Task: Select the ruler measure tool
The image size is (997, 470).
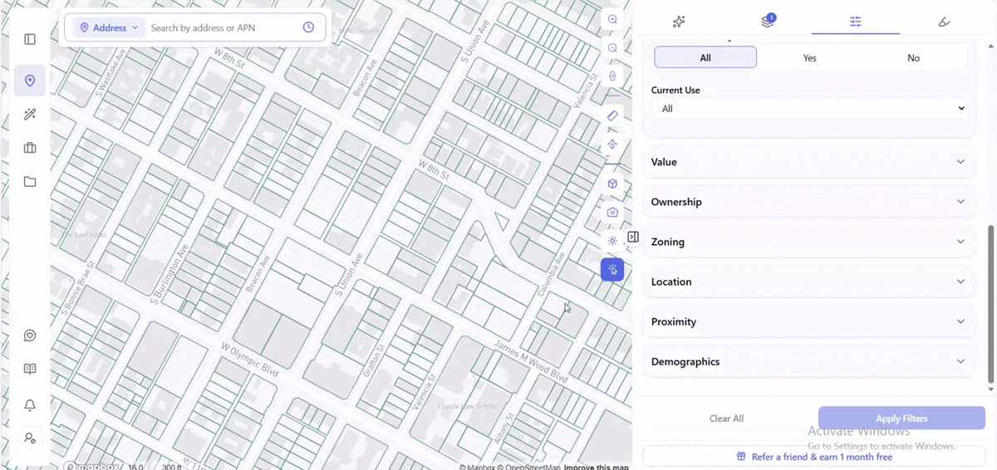Action: 612,115
